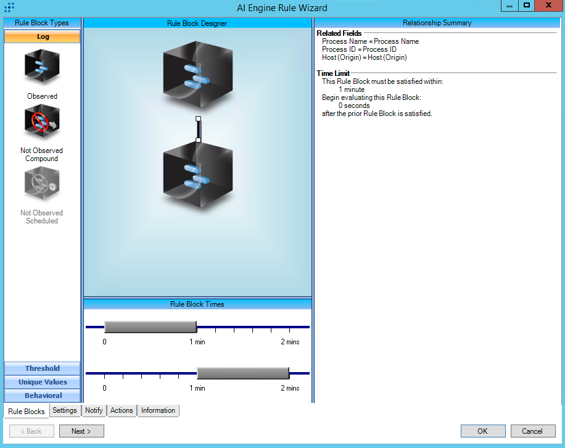Select the top rule block cube in designer
Image resolution: width=565 pixels, height=448 pixels.
tap(197, 75)
